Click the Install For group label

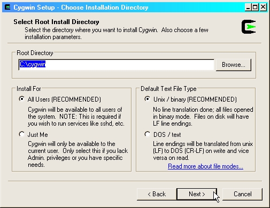point(29,89)
